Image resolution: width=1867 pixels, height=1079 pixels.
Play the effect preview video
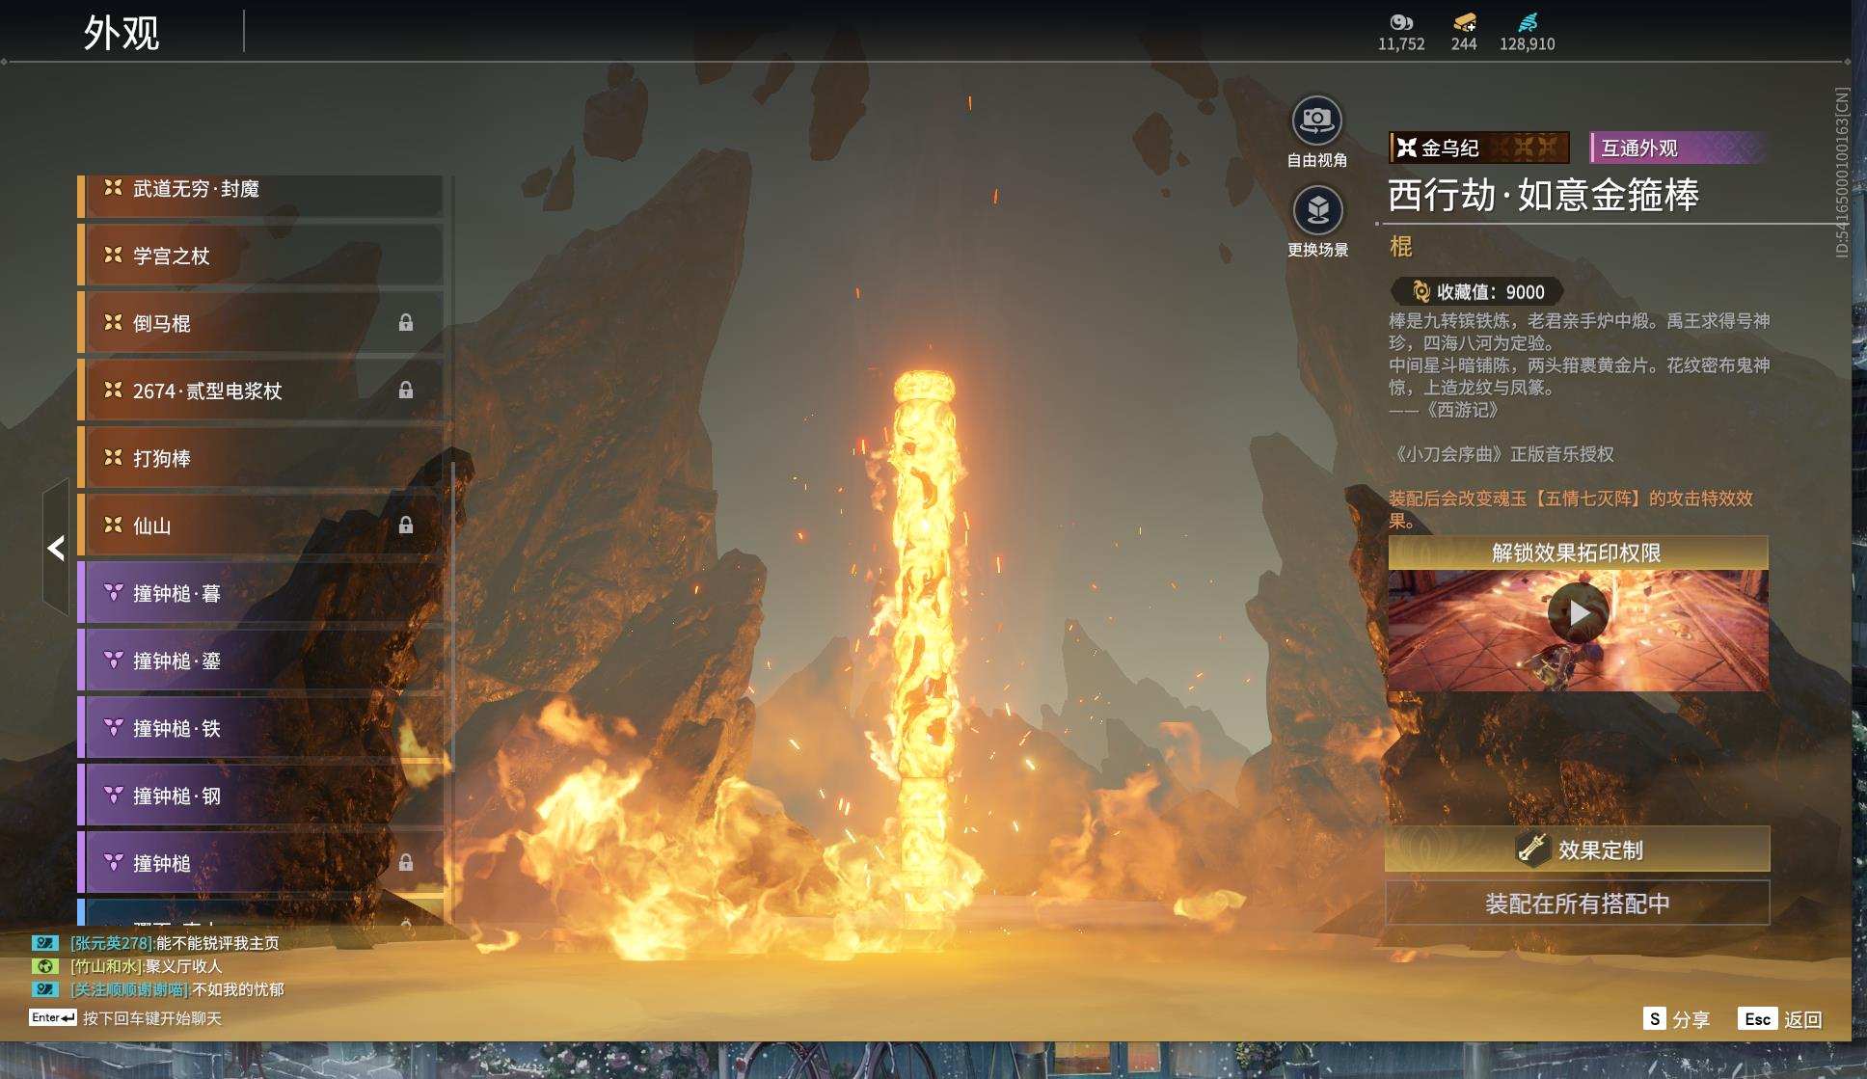point(1578,612)
